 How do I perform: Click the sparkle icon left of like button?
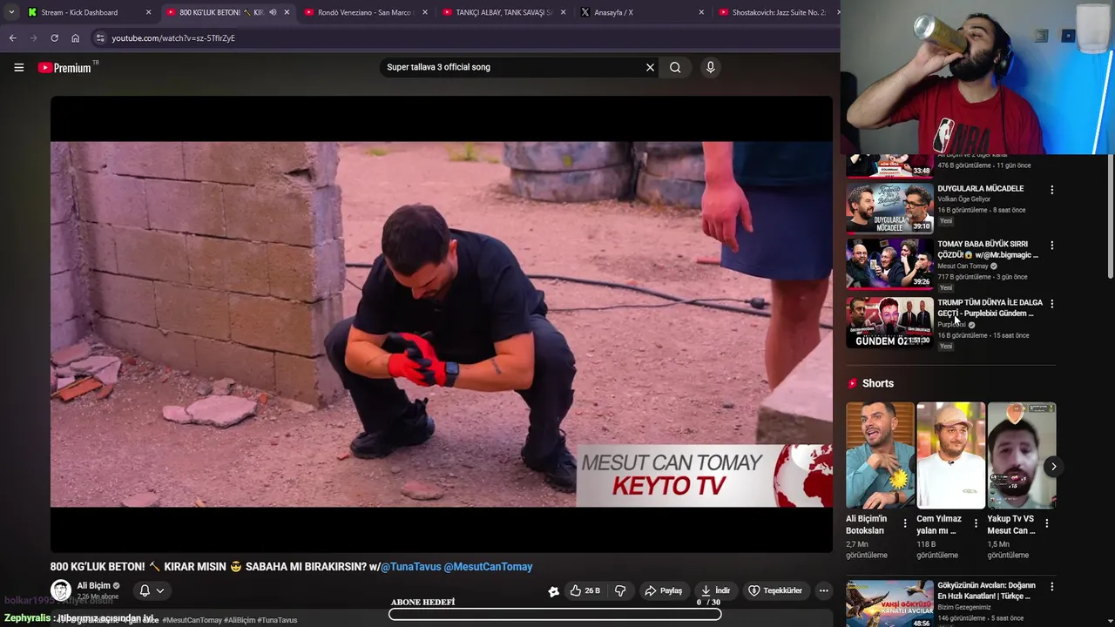pyautogui.click(x=553, y=591)
